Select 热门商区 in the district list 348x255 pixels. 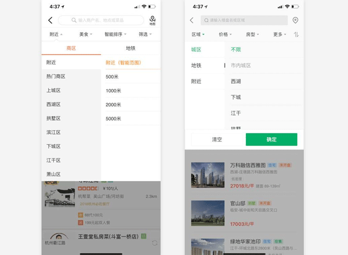[71, 77]
